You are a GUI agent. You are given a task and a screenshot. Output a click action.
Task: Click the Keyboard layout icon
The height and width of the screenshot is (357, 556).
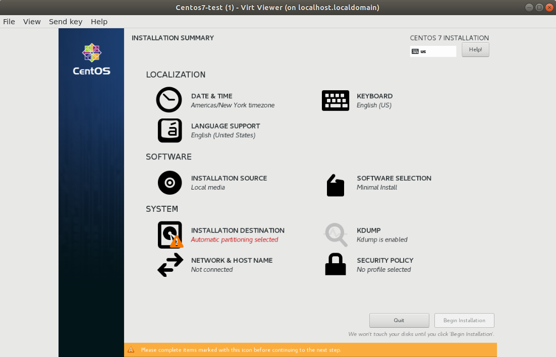(x=336, y=100)
